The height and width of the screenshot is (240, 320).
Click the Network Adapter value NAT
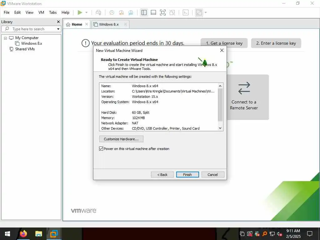135,123
